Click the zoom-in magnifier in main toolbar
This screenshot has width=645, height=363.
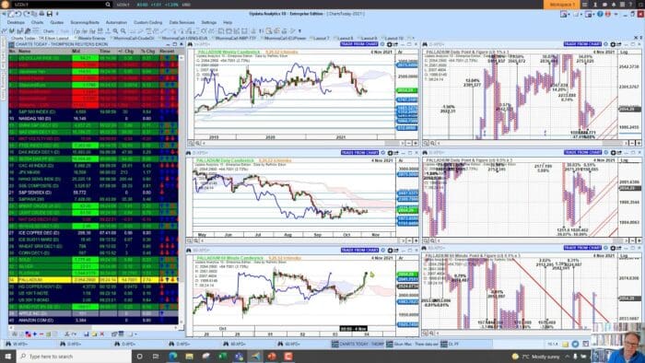coord(115,30)
